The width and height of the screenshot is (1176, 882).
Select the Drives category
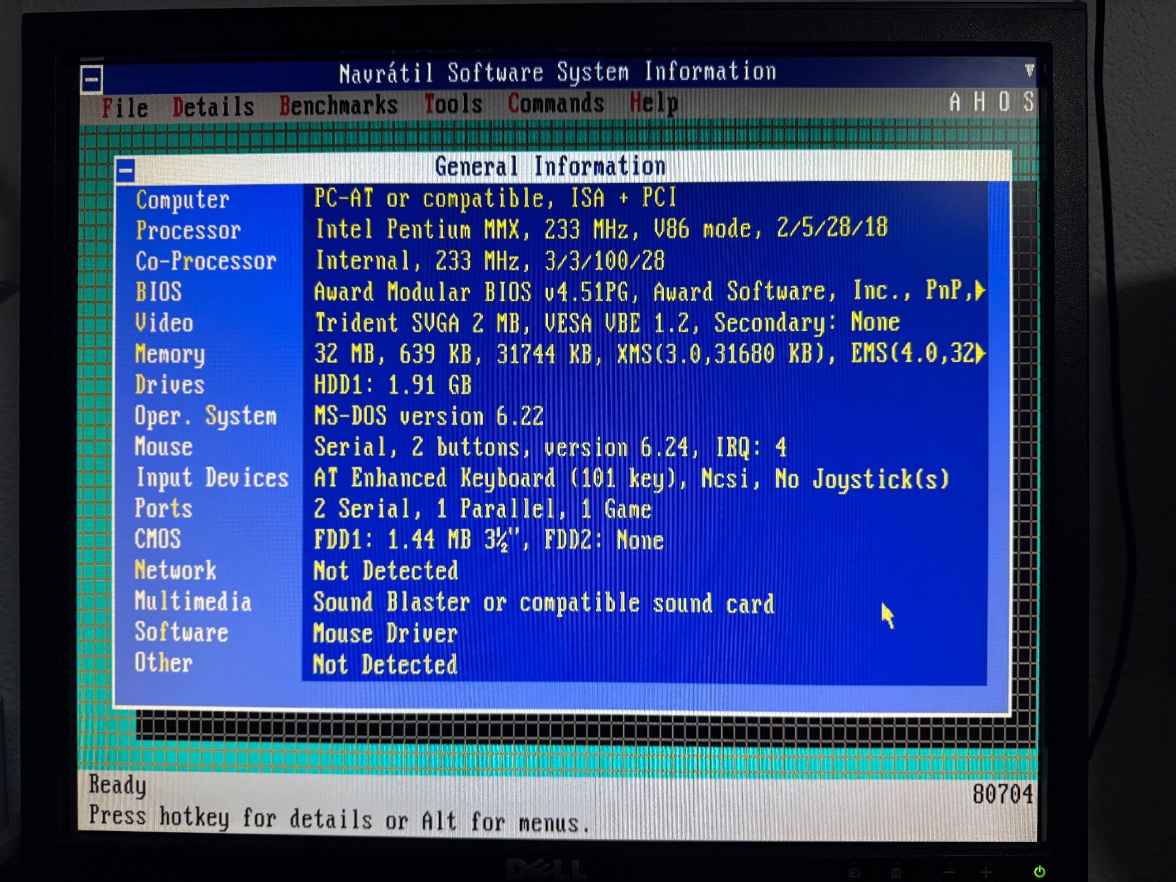coord(170,385)
